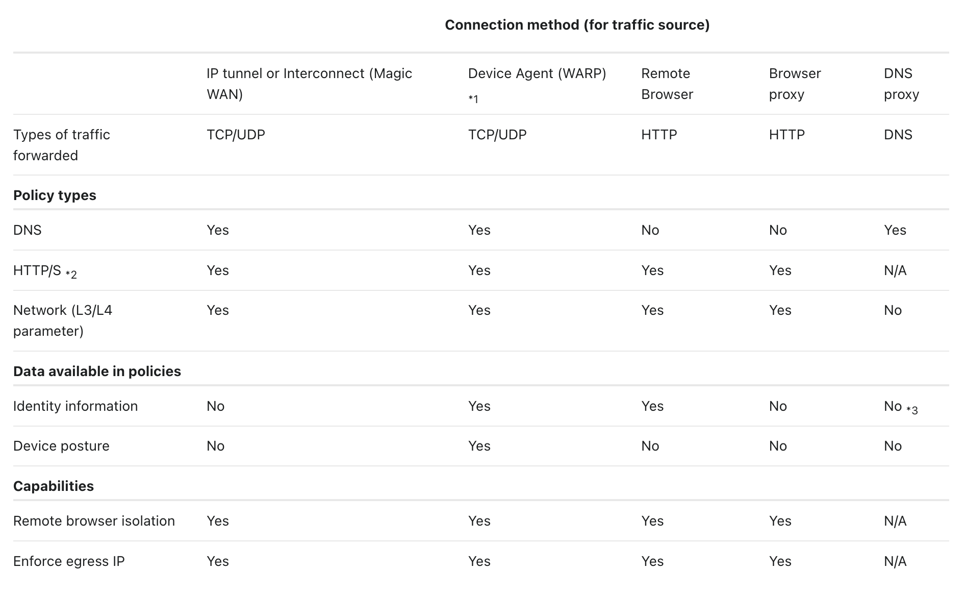Open footnote *2 next to HTTP/S

(71, 275)
